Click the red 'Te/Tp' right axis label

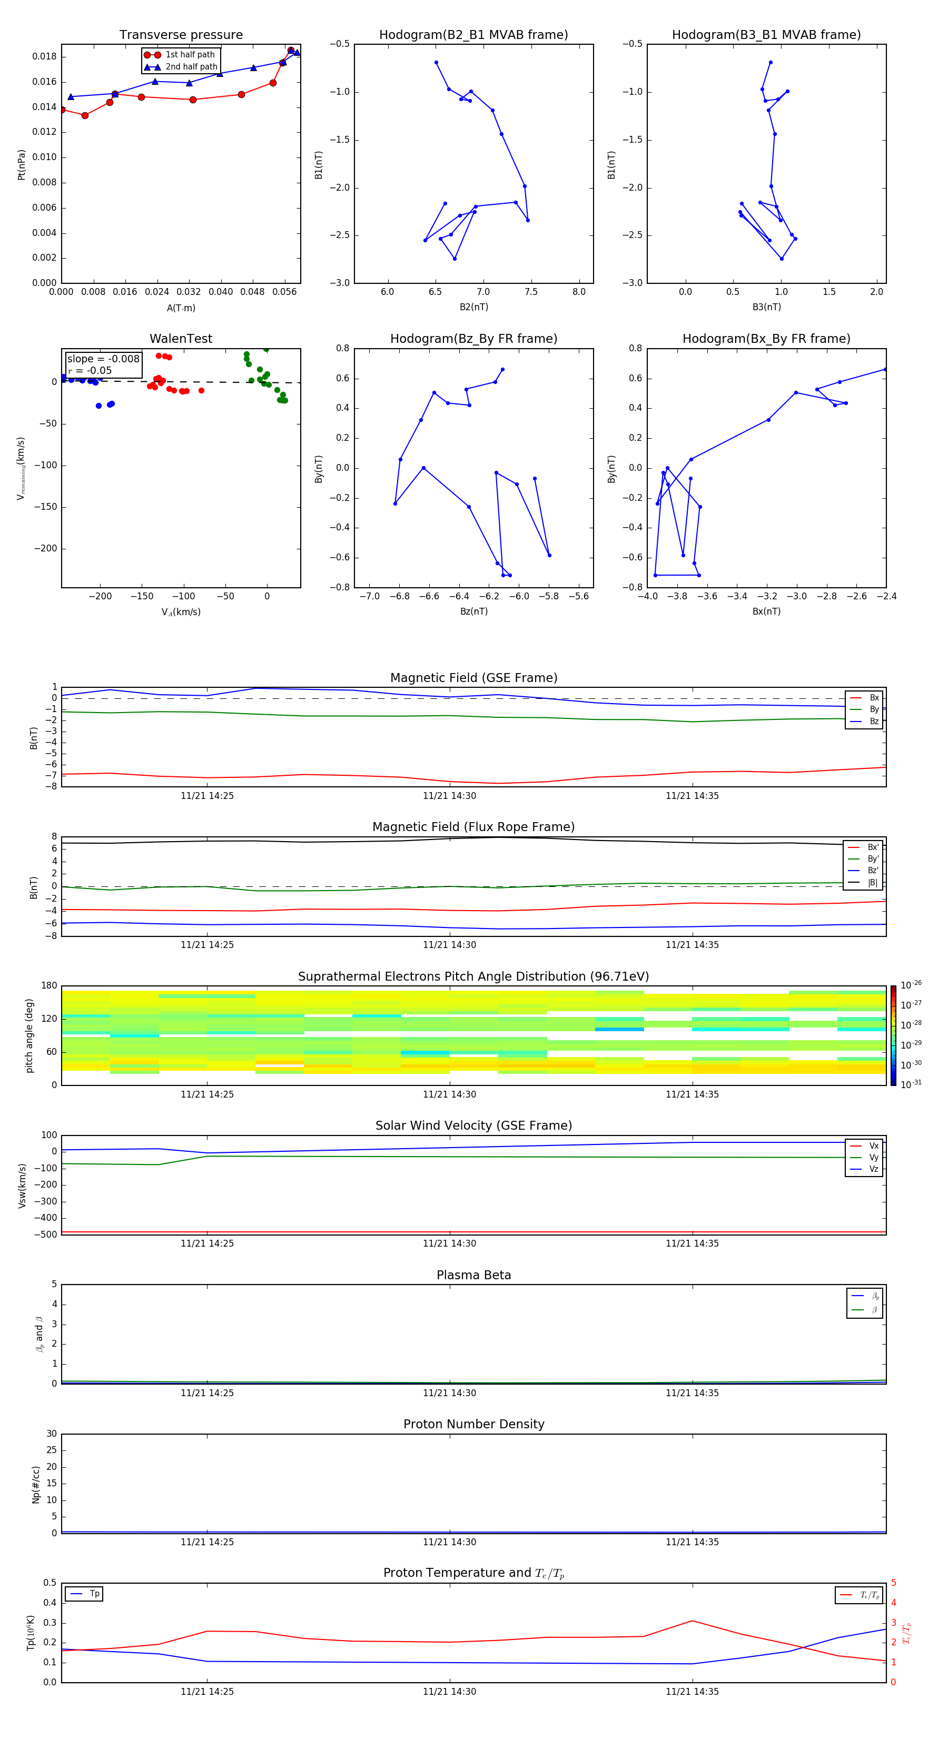click(907, 1633)
